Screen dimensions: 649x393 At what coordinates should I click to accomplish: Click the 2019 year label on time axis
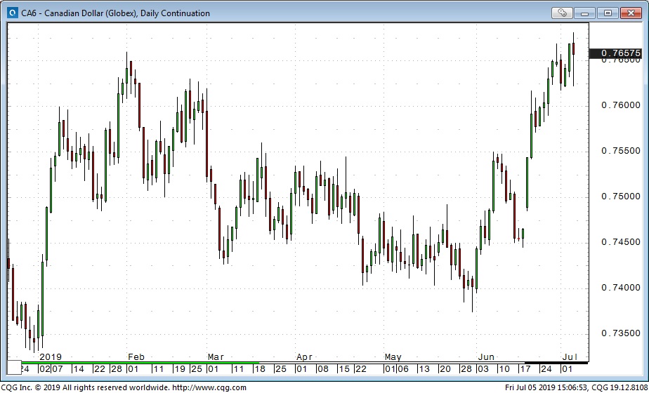point(51,357)
